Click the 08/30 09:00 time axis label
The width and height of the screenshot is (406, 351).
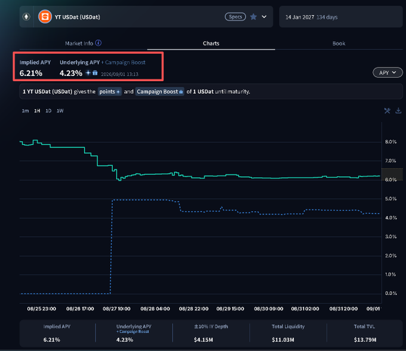(269, 309)
